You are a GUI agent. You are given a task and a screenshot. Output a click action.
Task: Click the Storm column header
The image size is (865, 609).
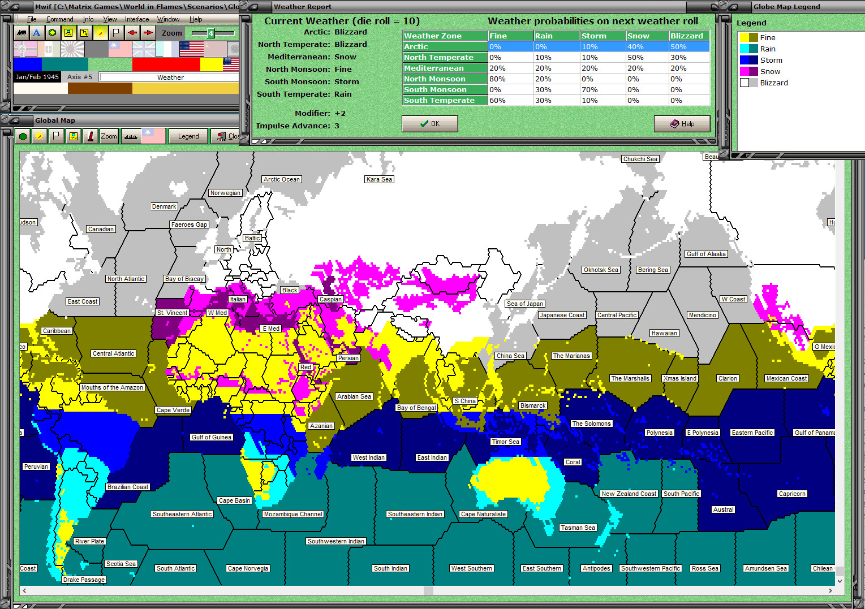click(x=603, y=36)
